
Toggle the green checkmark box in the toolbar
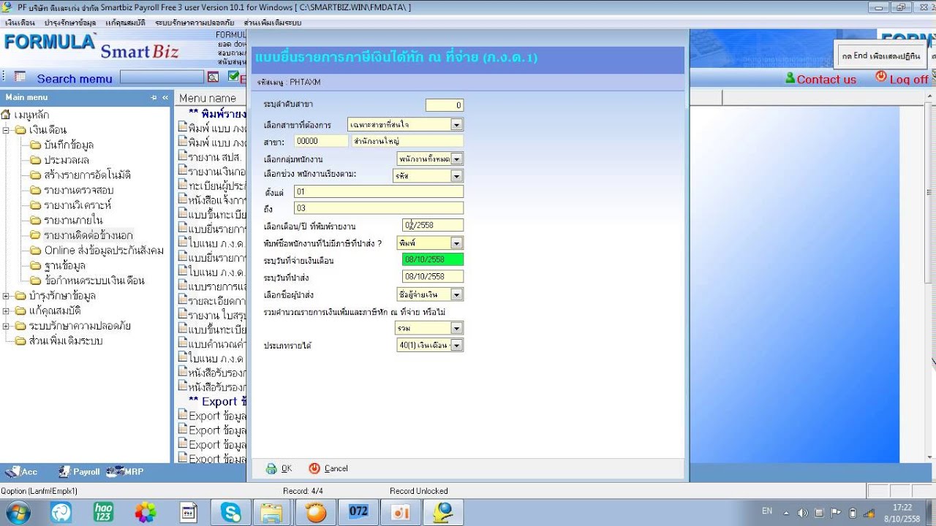coord(233,76)
